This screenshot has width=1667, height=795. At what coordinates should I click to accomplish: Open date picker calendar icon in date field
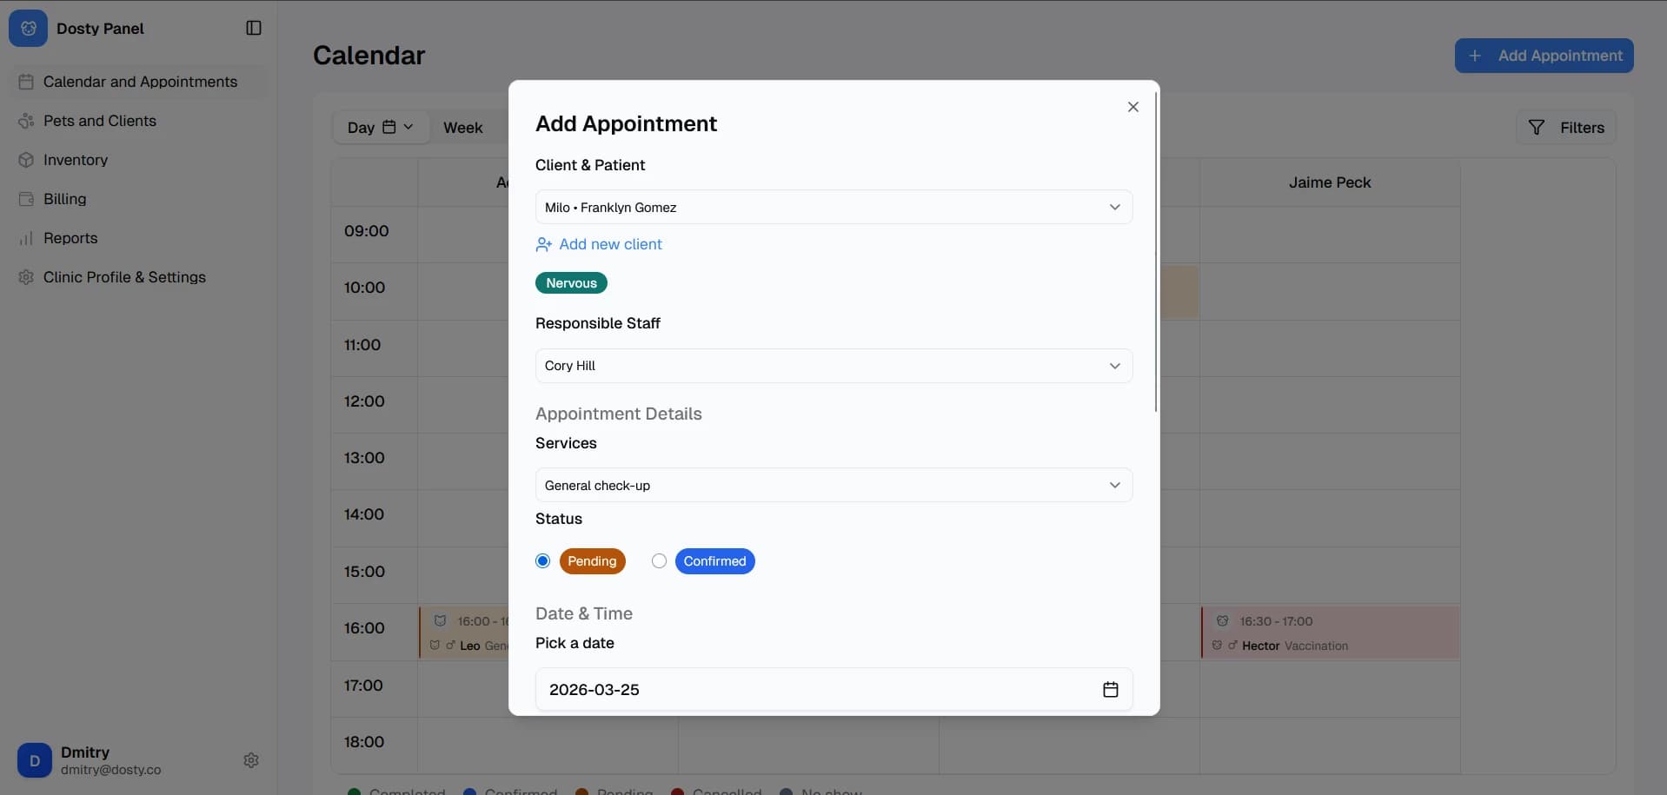[1110, 689]
